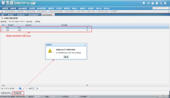Screen dimensions: 170x98
Task: Click the lock screen icon
Action: point(152,3)
